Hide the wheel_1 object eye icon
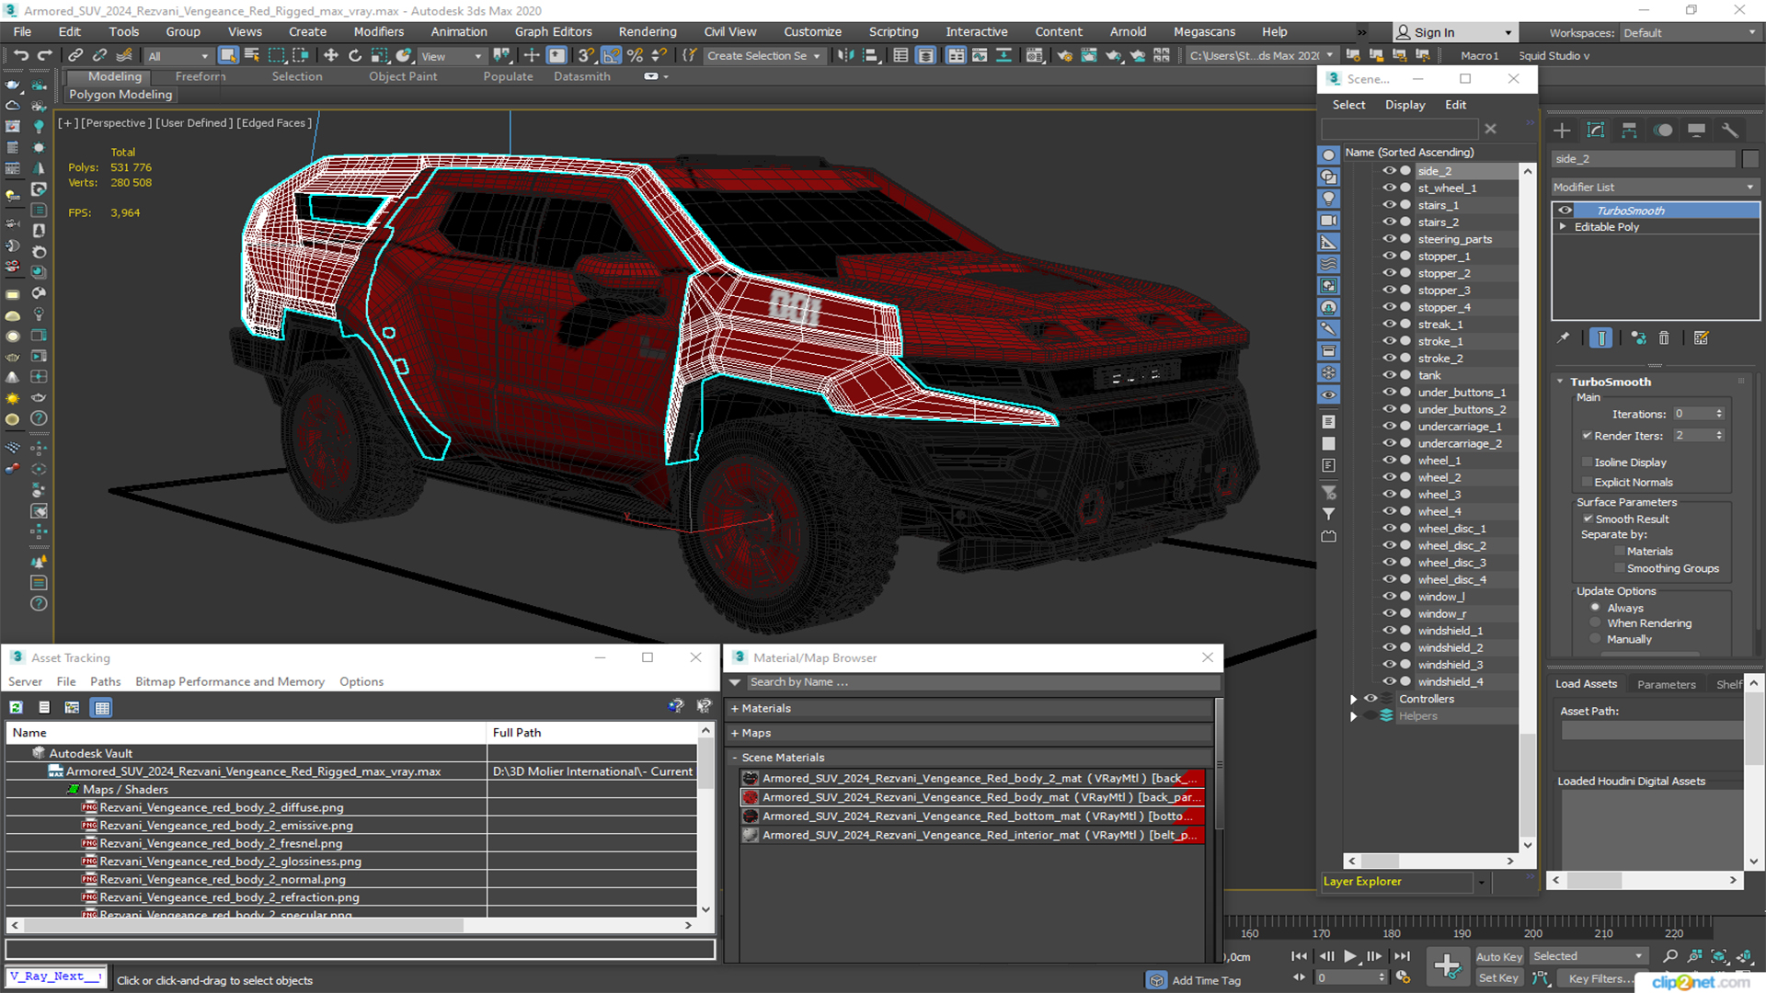This screenshot has height=993, width=1766. point(1389,460)
